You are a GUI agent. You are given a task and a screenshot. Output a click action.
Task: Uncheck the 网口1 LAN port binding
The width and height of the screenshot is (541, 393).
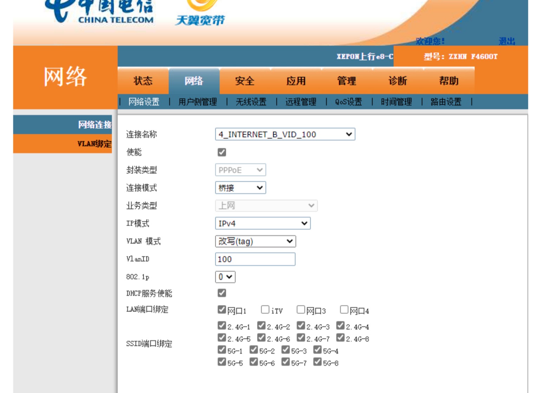coord(222,309)
